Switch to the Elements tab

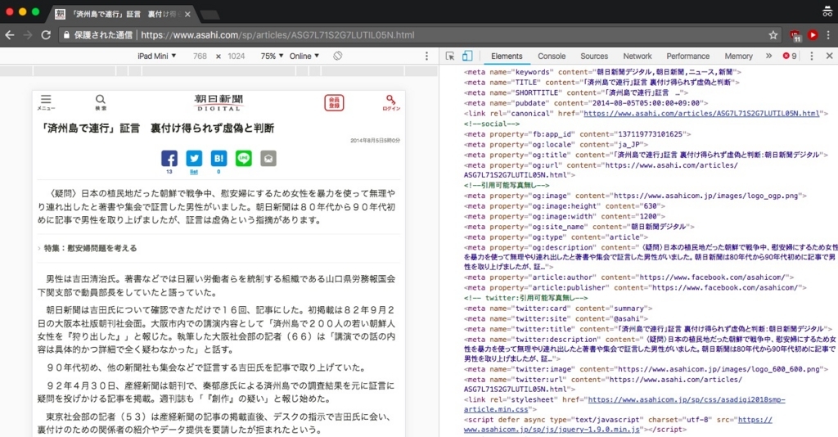click(x=507, y=56)
